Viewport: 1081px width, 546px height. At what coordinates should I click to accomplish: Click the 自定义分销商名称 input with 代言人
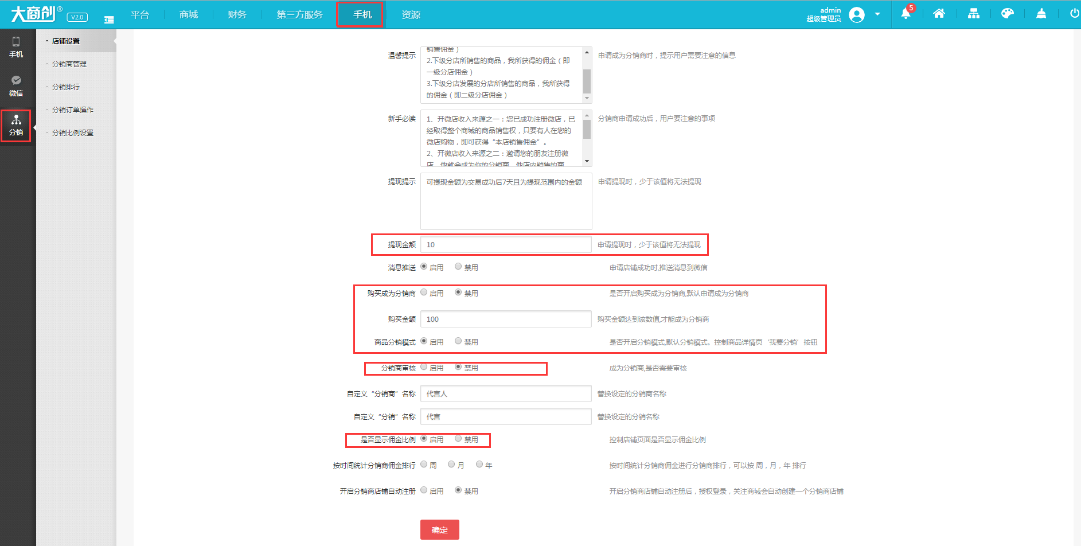506,393
